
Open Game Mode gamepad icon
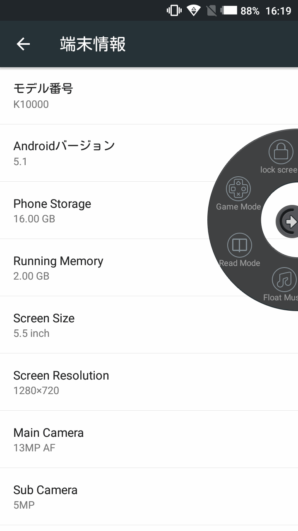(238, 189)
